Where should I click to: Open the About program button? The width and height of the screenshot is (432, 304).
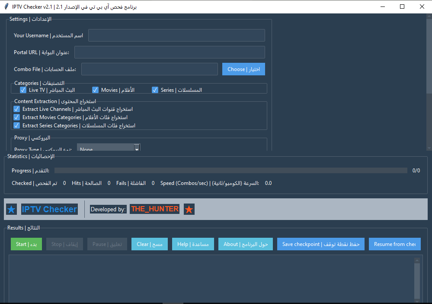pyautogui.click(x=246, y=244)
